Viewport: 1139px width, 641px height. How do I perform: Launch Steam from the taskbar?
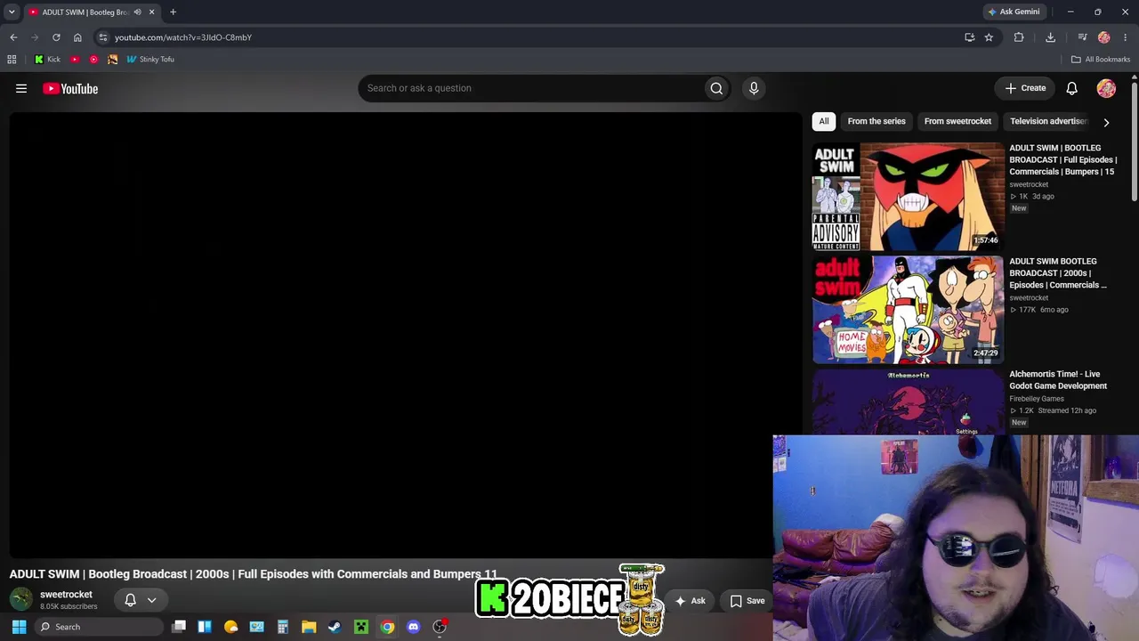335,627
